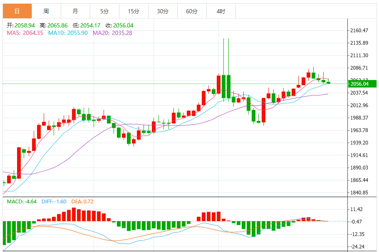The image size is (379, 252).
Task: Click the MA10 indicator value 2055.90
Action: [x=77, y=33]
